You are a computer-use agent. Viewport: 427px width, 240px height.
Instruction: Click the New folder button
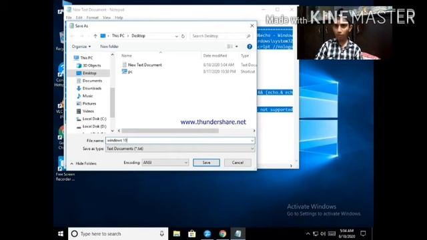[109, 47]
